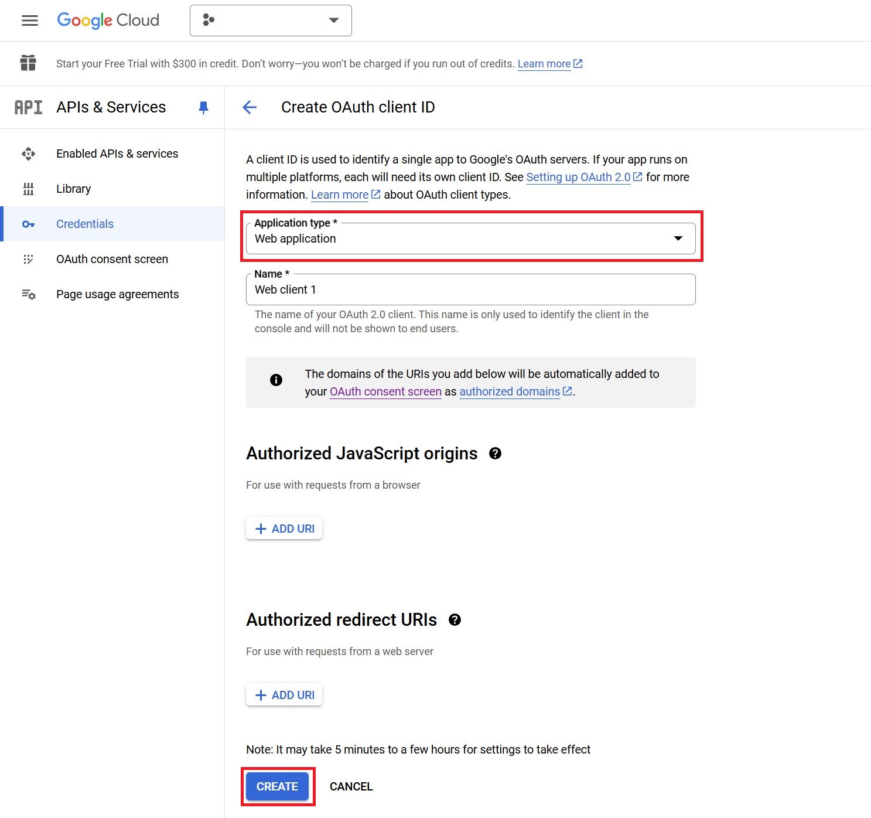
Task: Open Page usage agreements
Action: pos(117,294)
